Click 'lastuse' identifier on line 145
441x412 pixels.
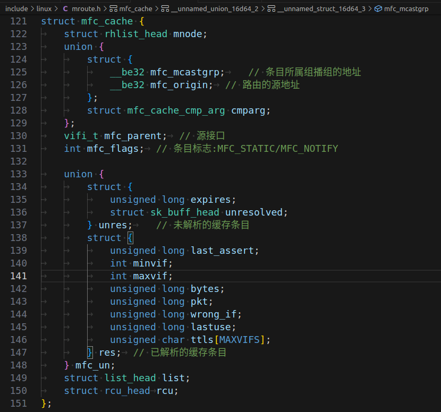[x=210, y=327]
